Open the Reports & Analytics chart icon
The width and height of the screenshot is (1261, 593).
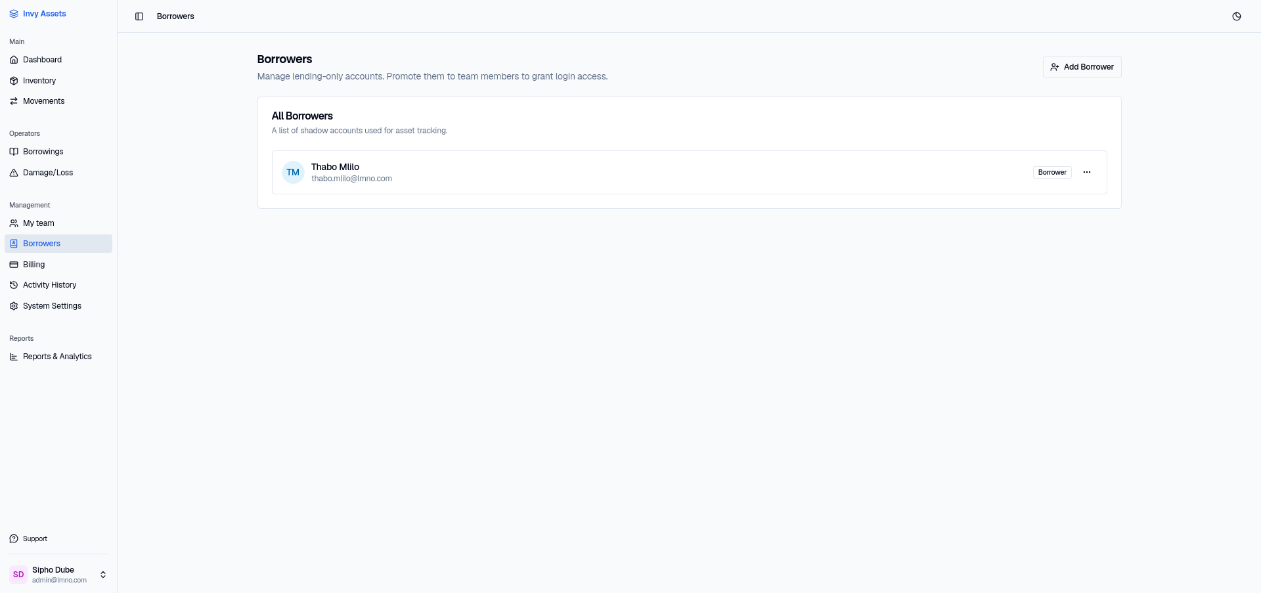tap(14, 357)
